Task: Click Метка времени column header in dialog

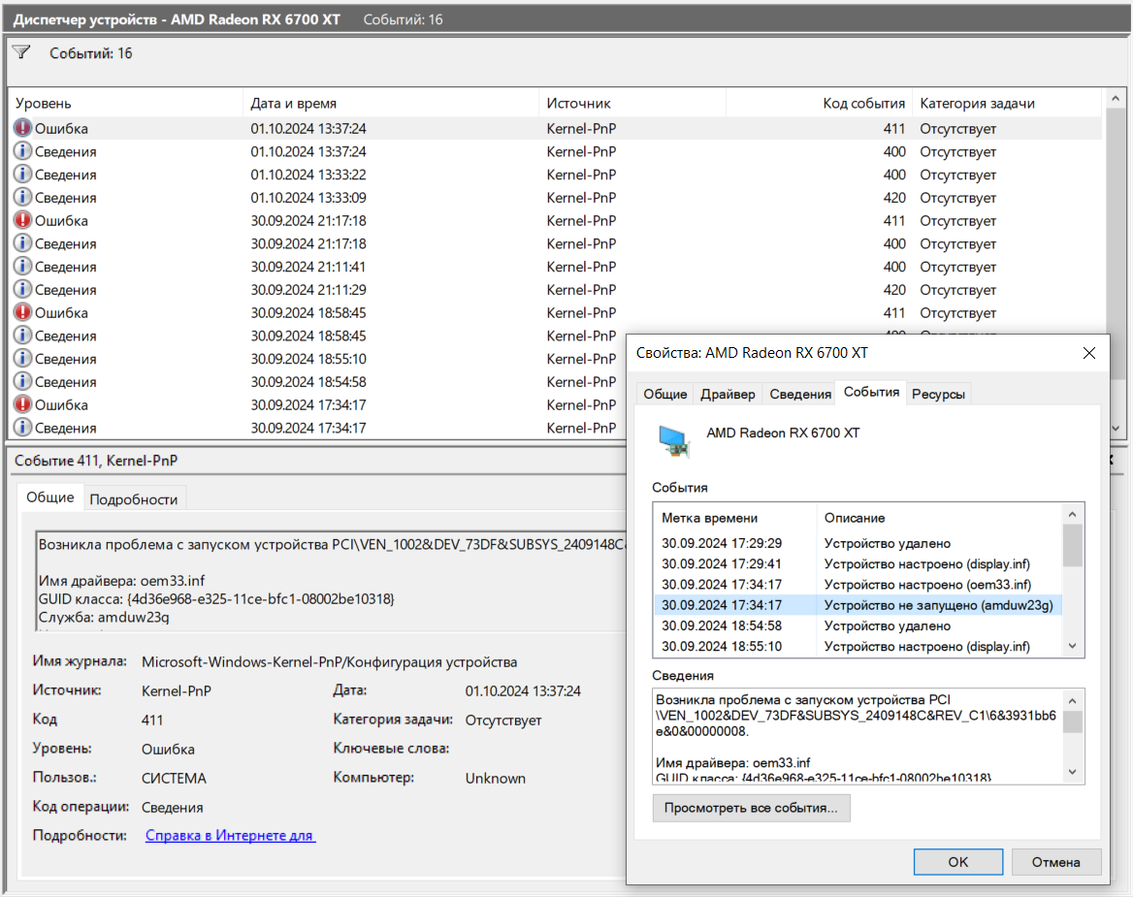Action: [735, 518]
